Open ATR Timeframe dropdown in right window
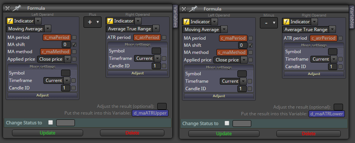355x143 pixels. [x=334, y=59]
